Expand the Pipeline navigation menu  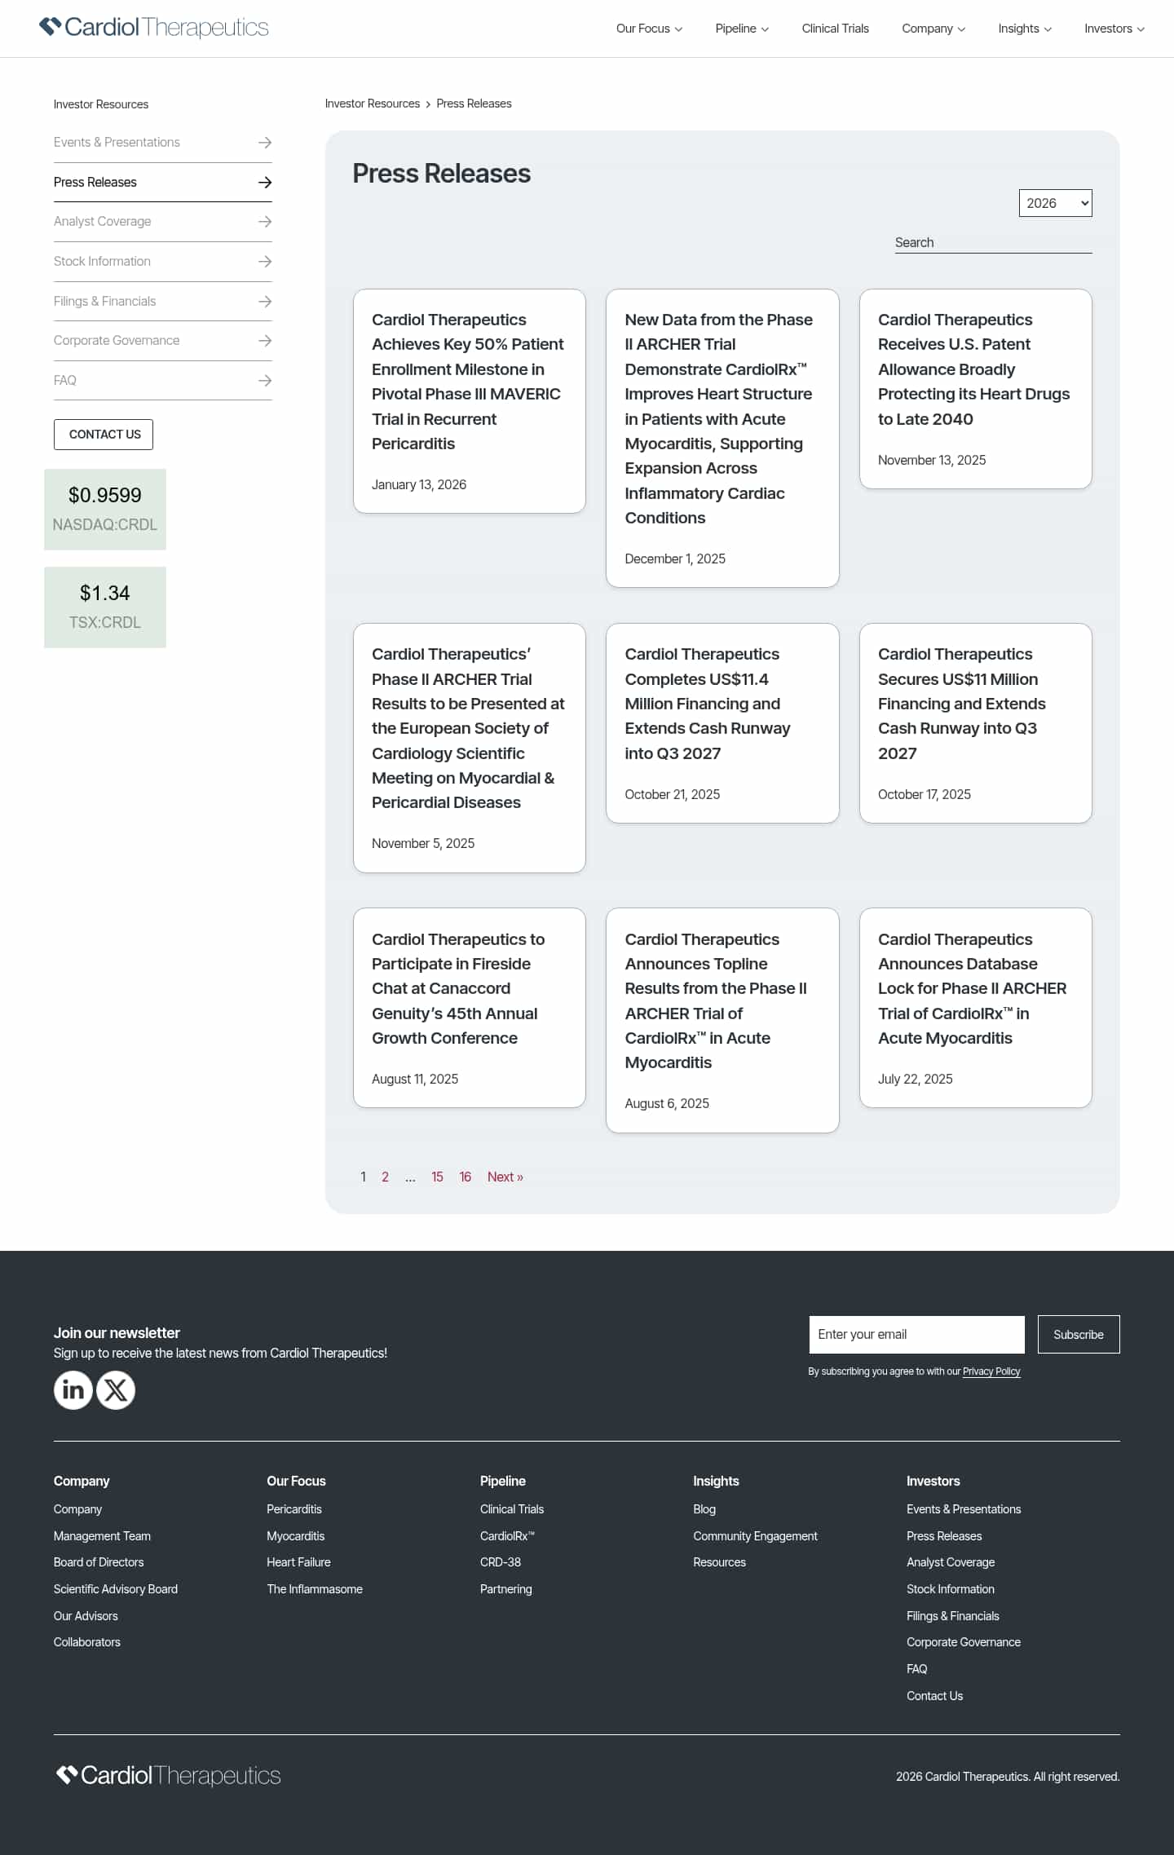click(742, 29)
